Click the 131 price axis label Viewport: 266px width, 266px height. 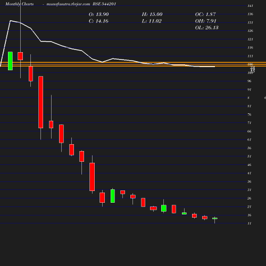click(x=250, y=23)
